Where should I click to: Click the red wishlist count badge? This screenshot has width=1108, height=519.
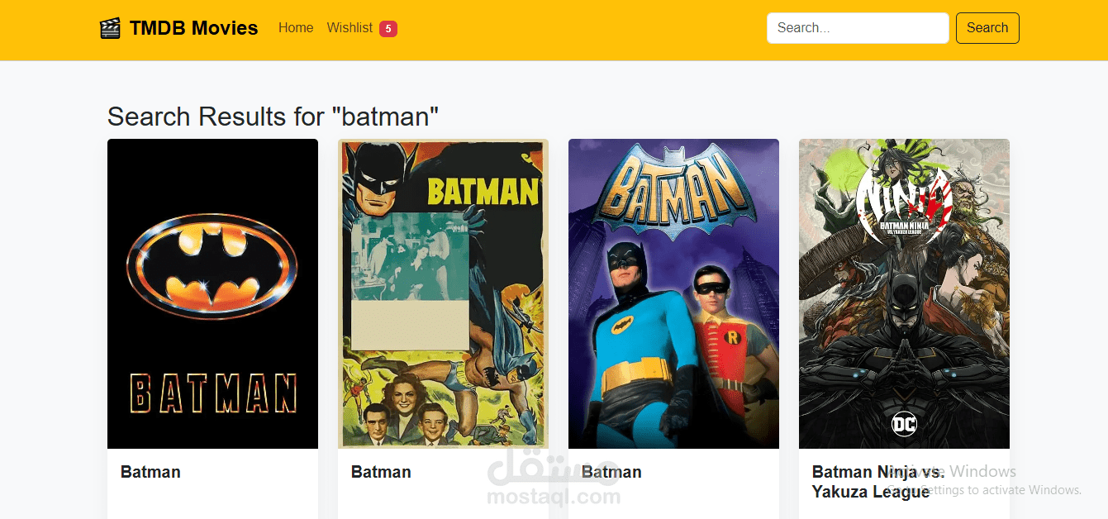click(x=388, y=29)
